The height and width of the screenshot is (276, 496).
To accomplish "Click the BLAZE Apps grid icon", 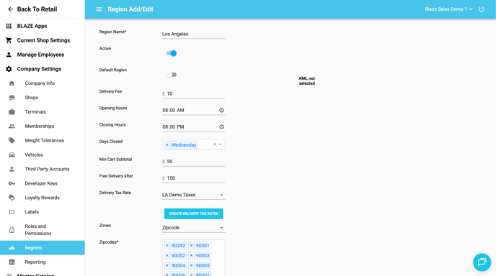I will 9,26.
